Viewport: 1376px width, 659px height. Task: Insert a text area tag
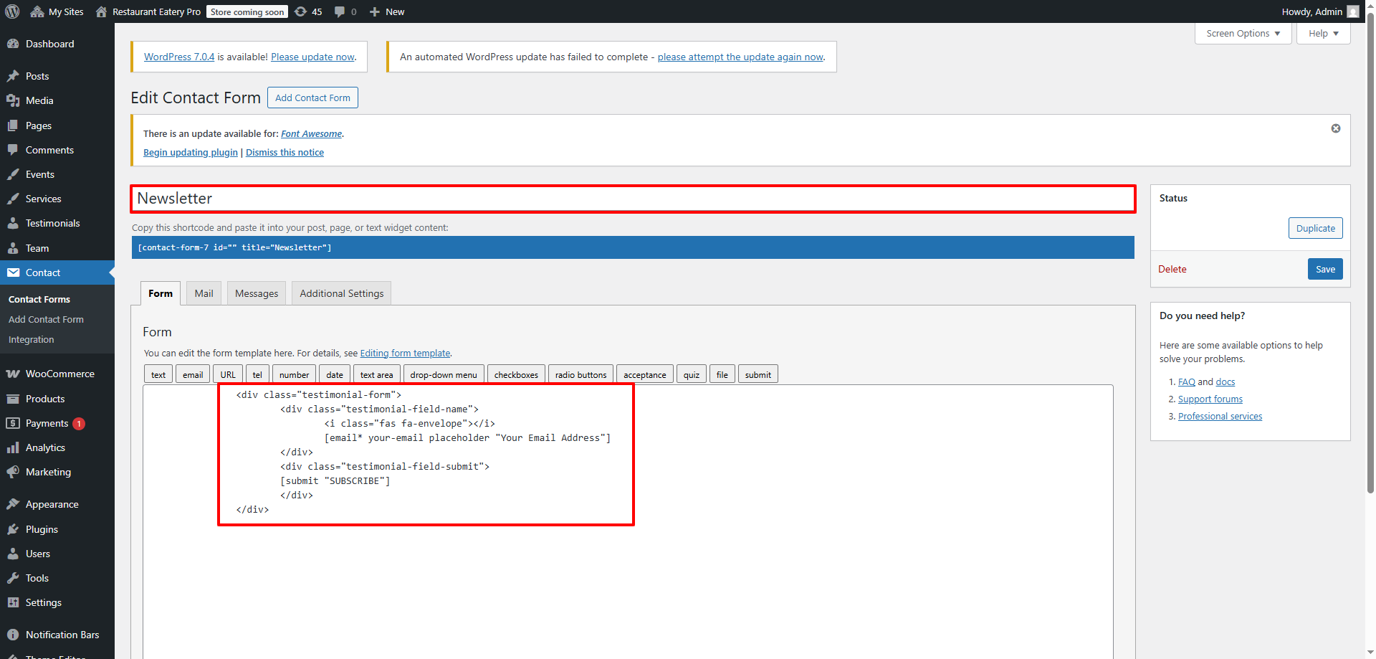[376, 374]
